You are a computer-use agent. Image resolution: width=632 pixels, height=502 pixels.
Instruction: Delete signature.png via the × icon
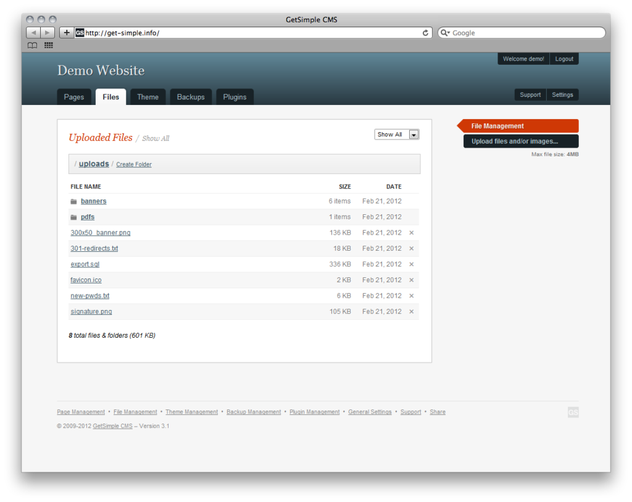(412, 312)
